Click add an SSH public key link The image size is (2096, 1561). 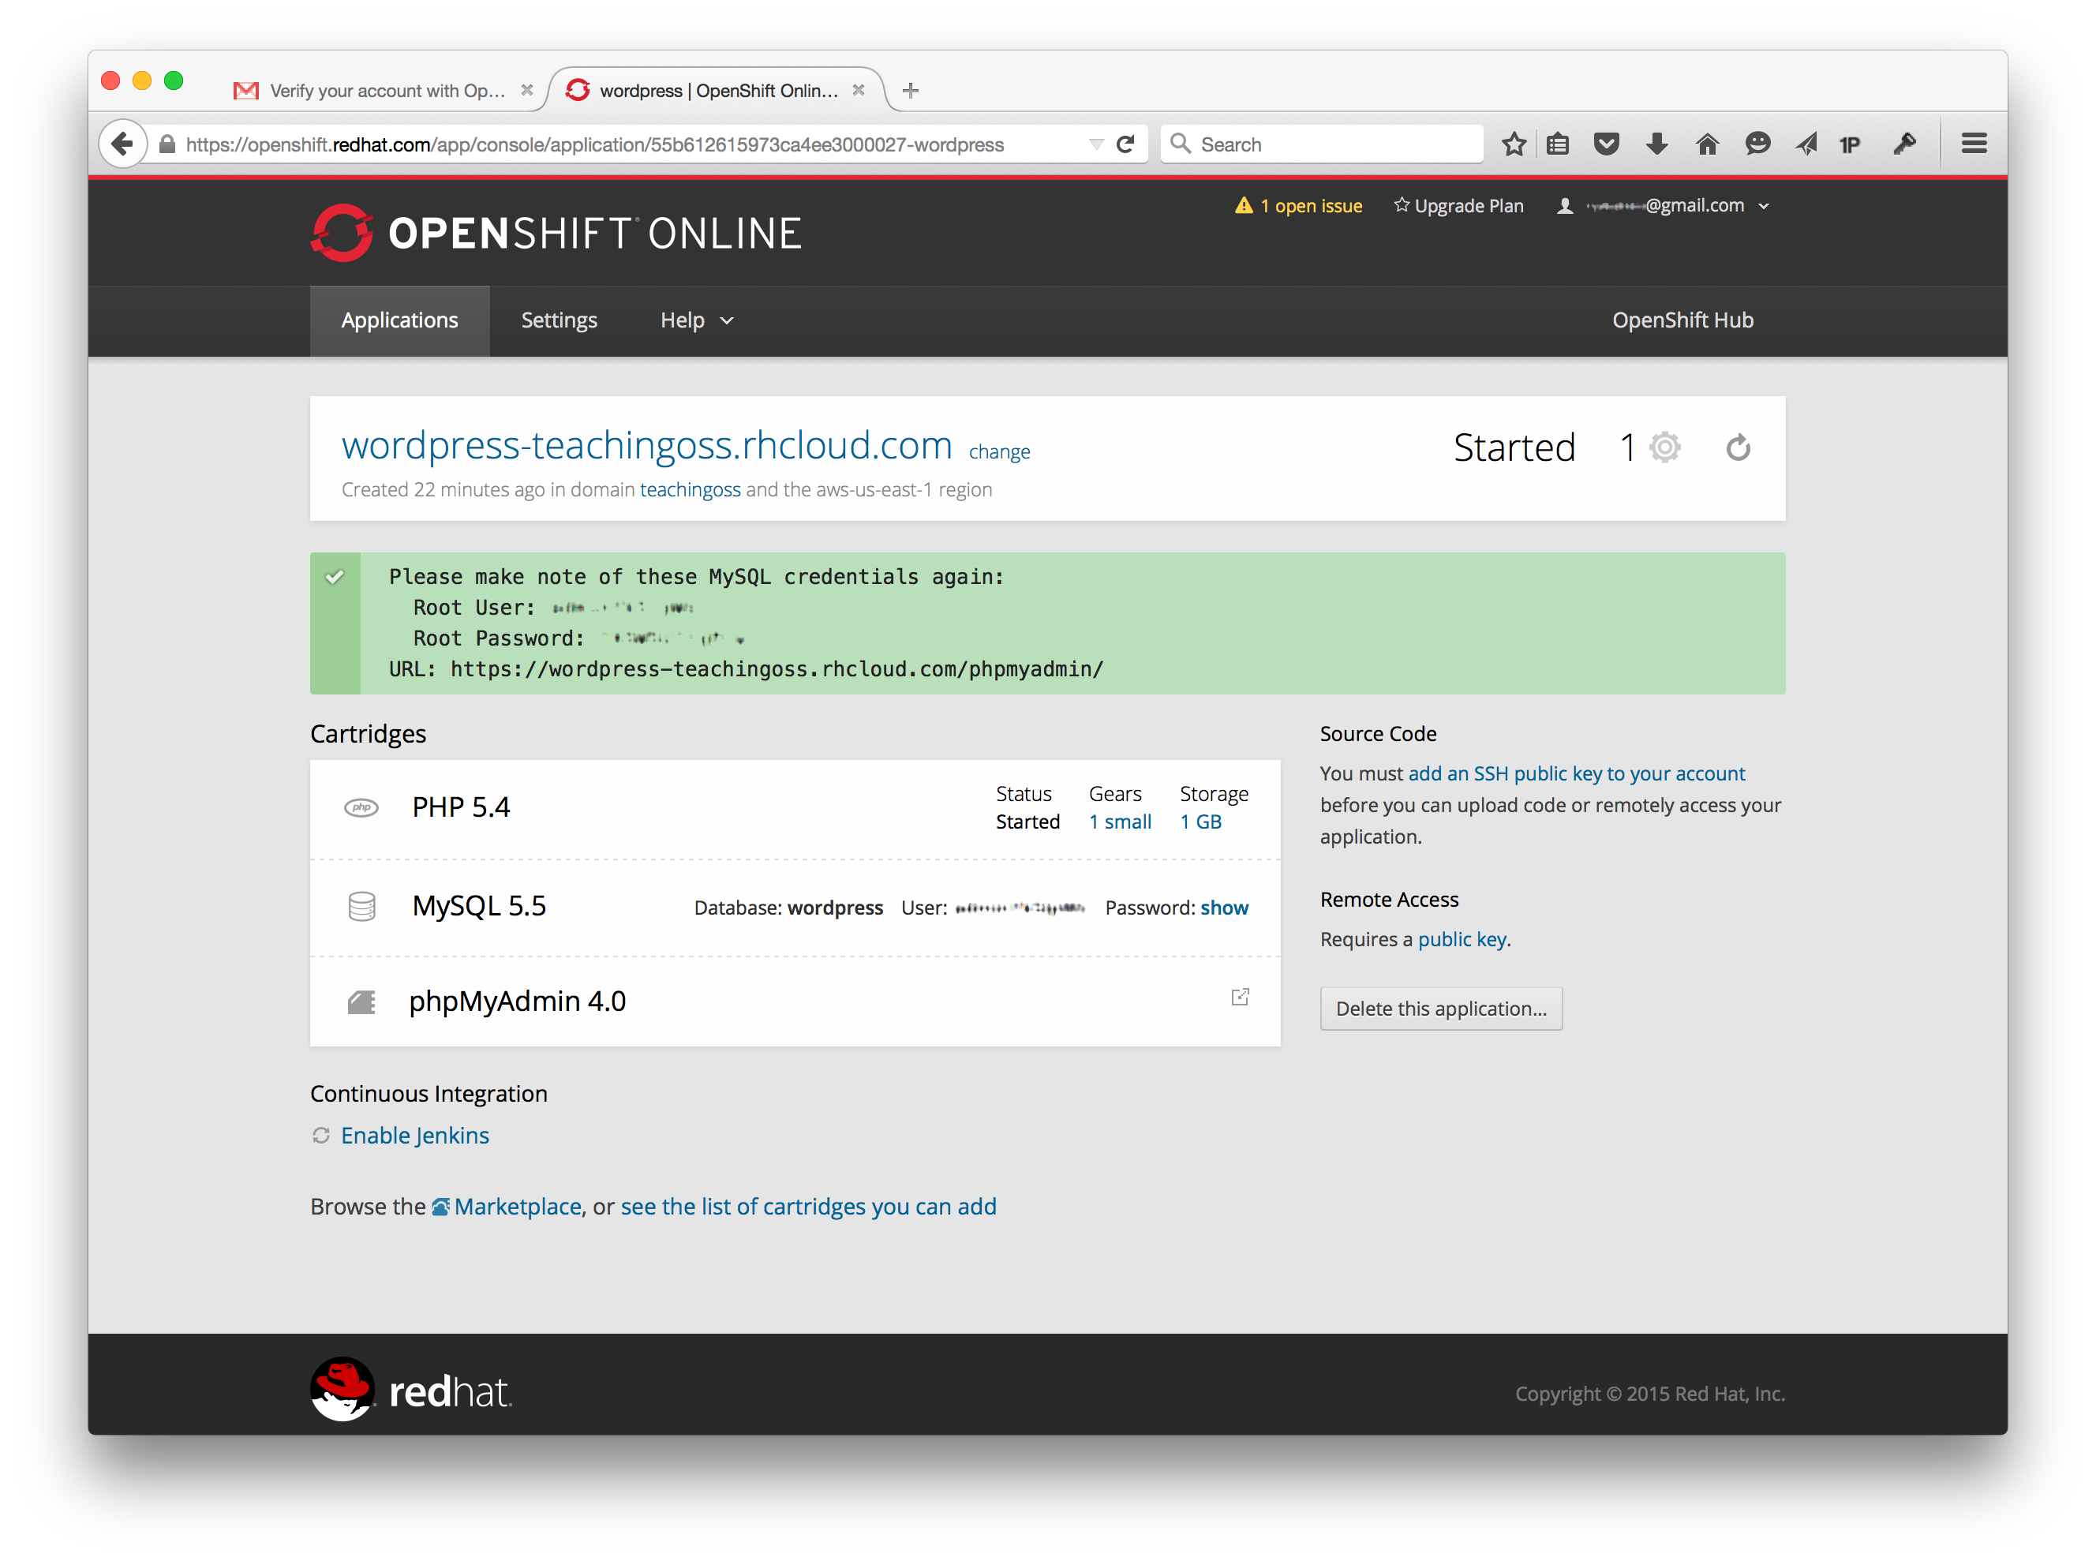(x=1576, y=773)
